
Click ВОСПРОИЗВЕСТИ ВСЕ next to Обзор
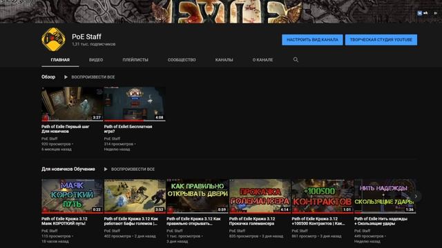pos(93,77)
